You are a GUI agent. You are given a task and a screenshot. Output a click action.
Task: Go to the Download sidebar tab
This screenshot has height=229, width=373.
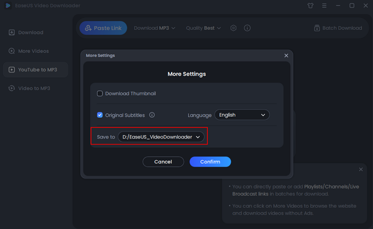point(30,32)
